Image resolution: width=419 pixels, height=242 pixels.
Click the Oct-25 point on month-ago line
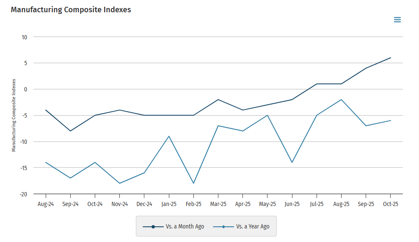point(390,58)
